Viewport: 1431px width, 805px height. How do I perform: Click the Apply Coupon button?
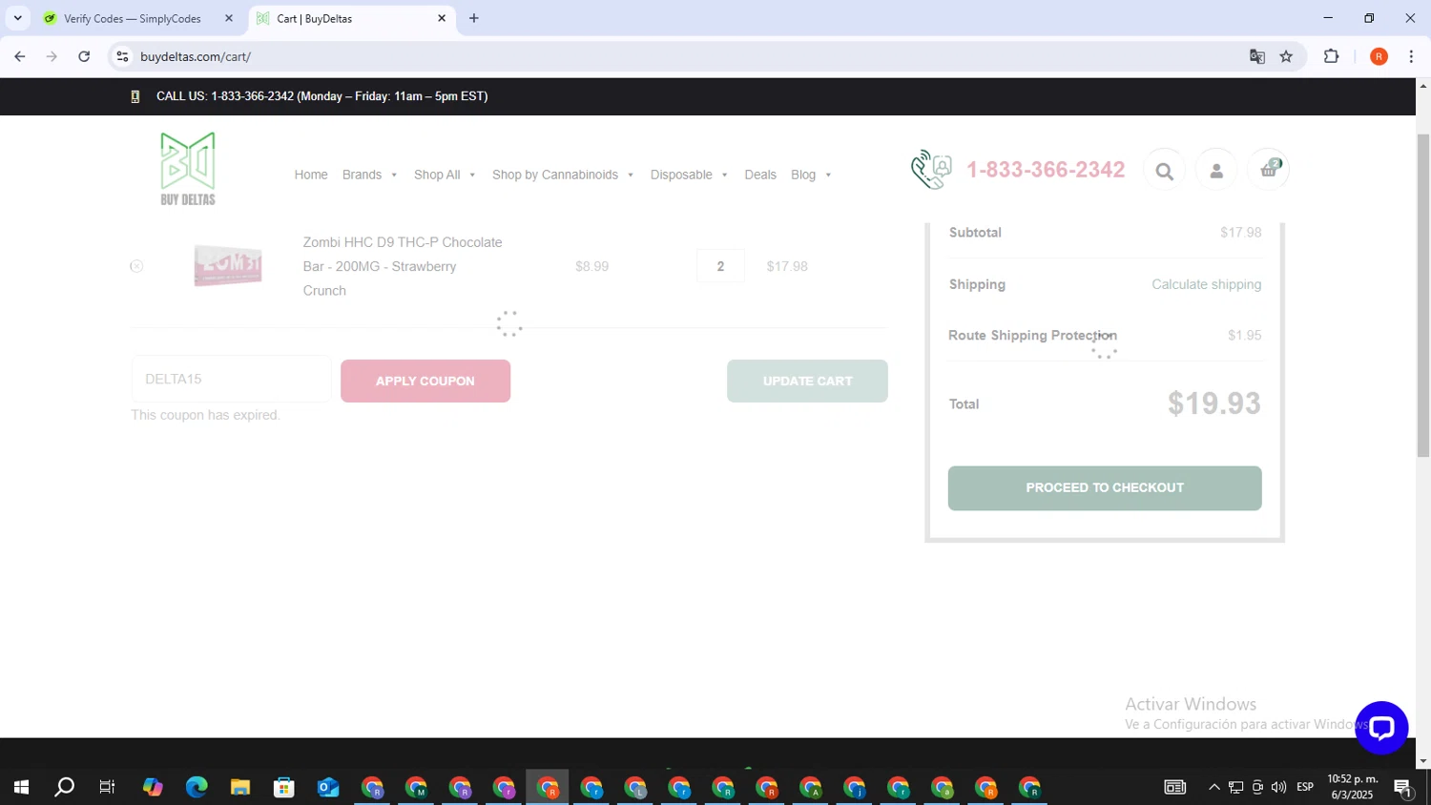pos(425,381)
